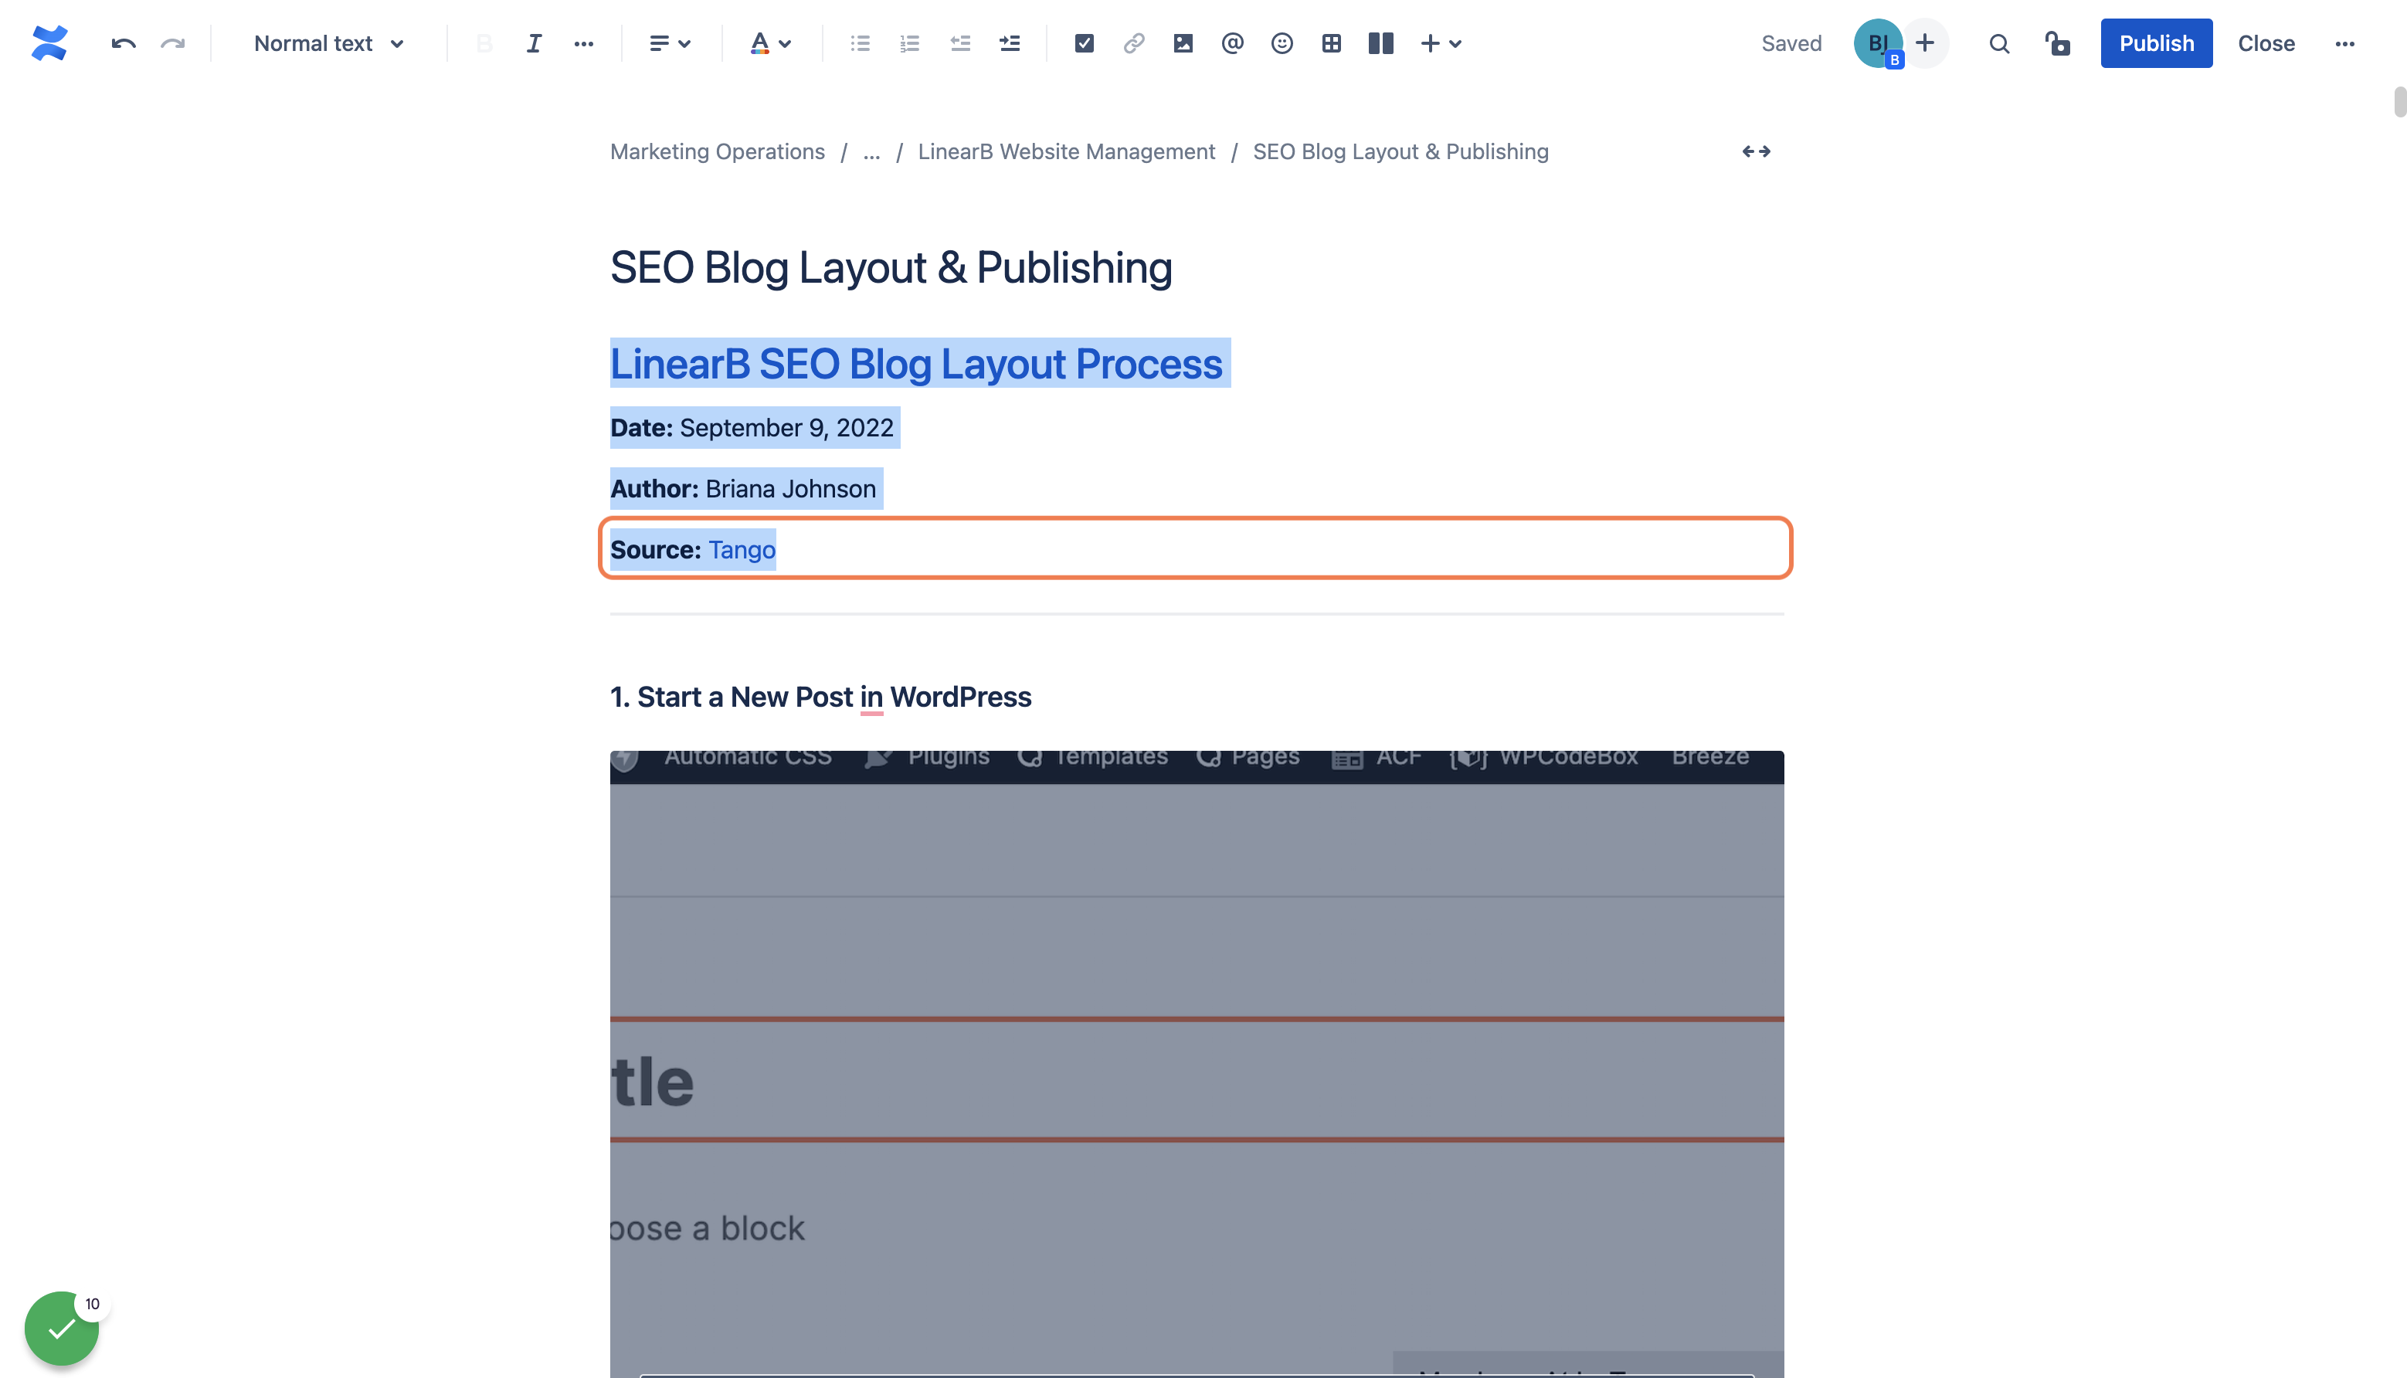The width and height of the screenshot is (2407, 1378).
Task: Open find and replace search
Action: click(x=1999, y=43)
